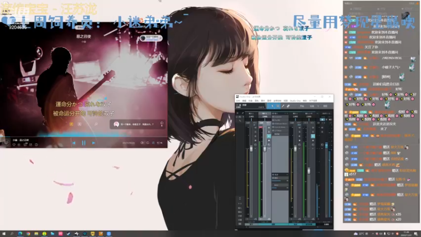This screenshot has width=421, height=237.
Task: Open the first menu in Studio One menu bar
Action: [x=238, y=101]
